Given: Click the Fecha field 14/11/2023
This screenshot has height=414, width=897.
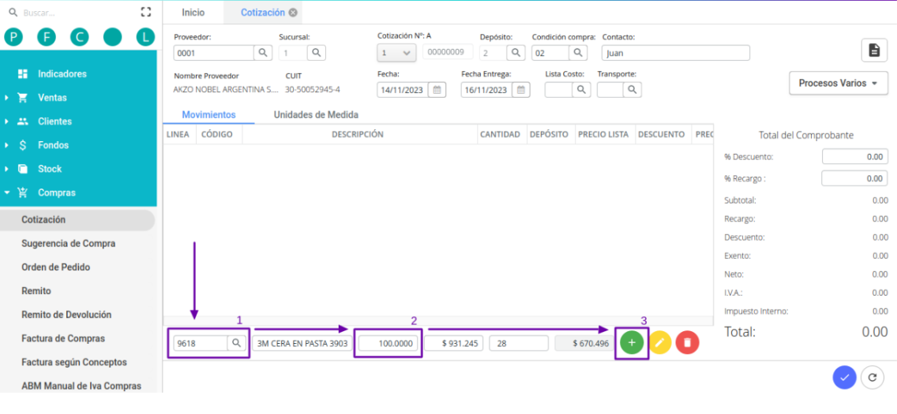Looking at the screenshot, I should 403,90.
